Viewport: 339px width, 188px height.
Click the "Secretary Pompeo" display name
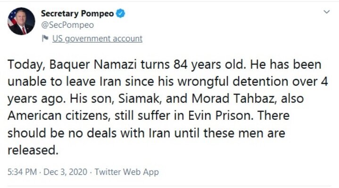(77, 14)
